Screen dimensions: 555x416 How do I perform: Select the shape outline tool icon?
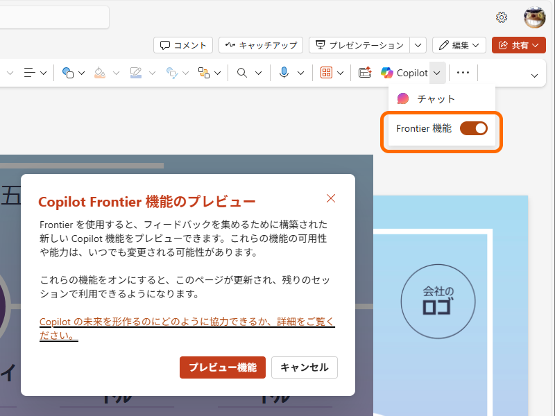(135, 73)
